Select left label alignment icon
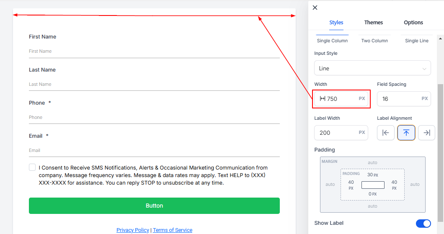 coord(385,133)
